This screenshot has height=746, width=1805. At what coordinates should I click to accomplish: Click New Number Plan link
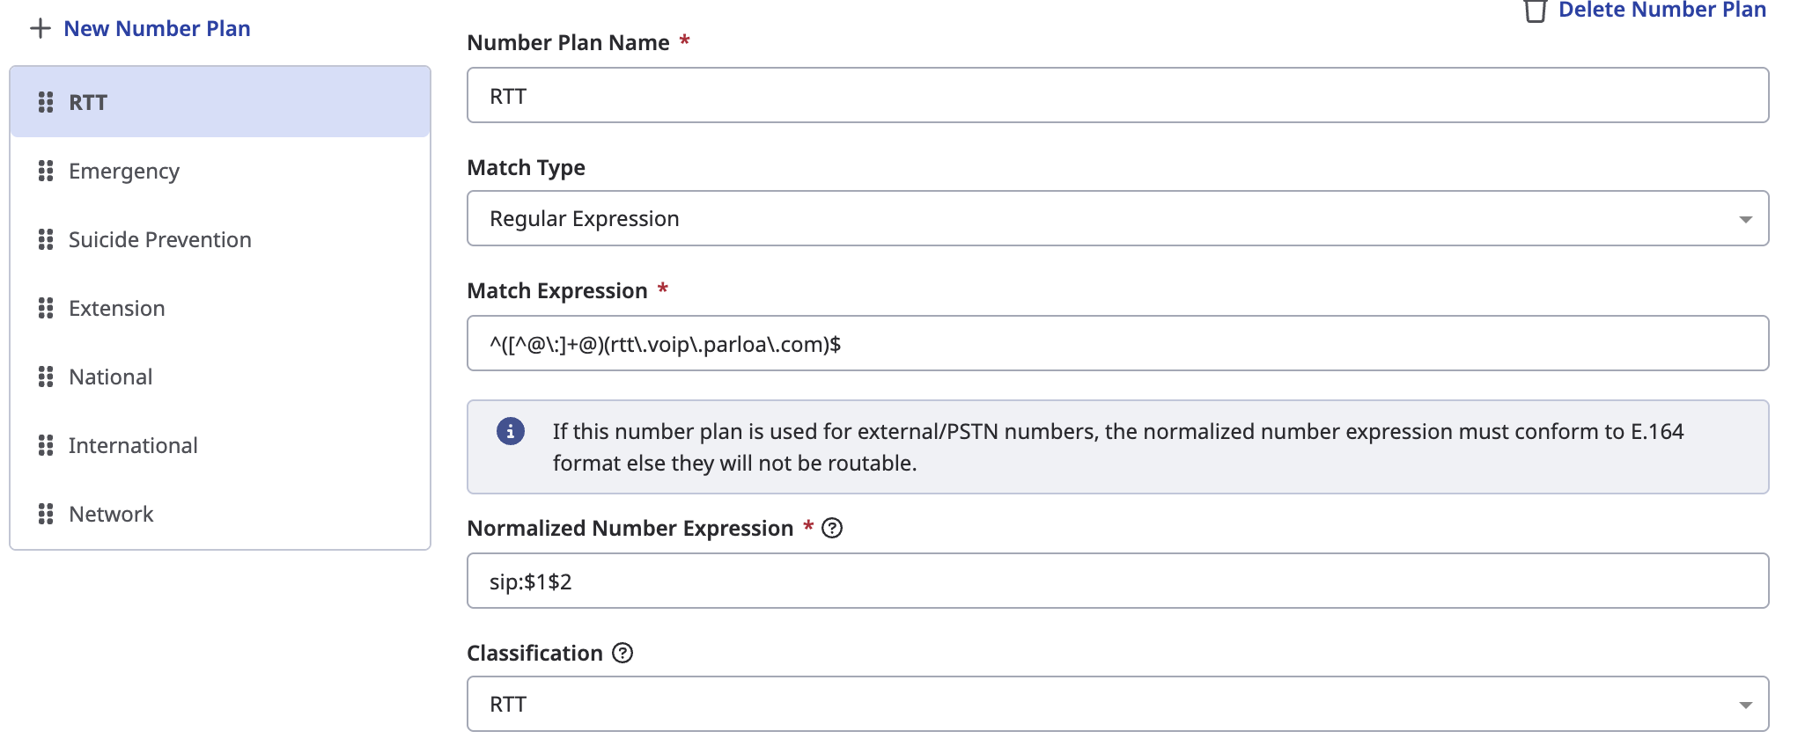[157, 29]
